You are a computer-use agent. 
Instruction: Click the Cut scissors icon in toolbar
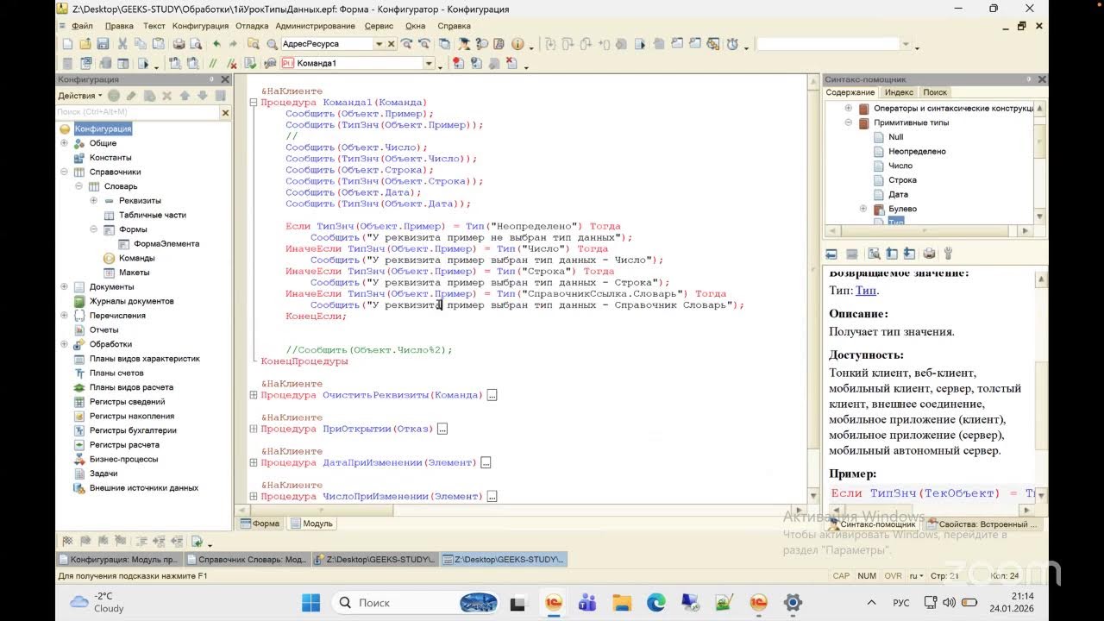tap(122, 44)
